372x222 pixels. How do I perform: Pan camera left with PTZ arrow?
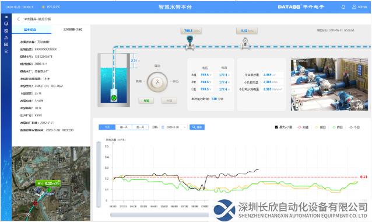(294, 104)
